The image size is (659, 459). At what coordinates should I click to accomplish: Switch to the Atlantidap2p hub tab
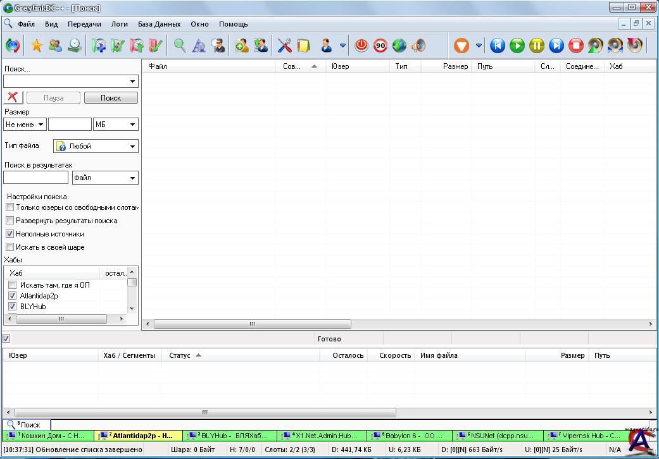tap(138, 436)
